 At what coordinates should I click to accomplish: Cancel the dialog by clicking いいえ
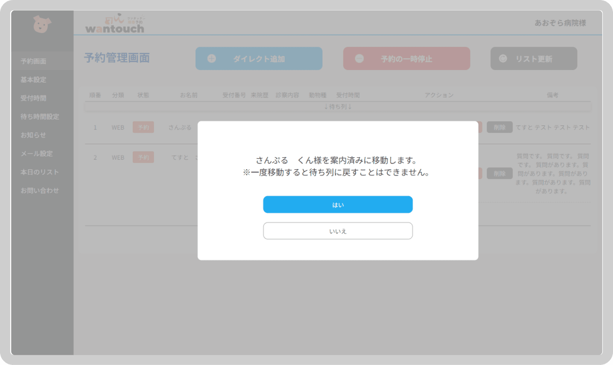pos(338,231)
